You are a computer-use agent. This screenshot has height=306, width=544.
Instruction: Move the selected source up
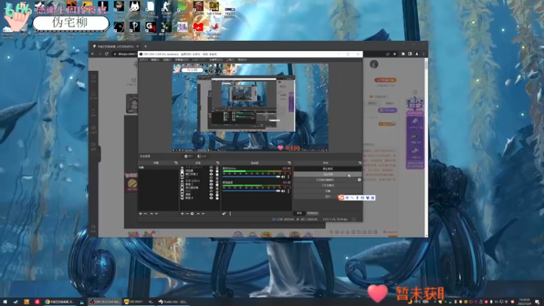[x=198, y=214]
